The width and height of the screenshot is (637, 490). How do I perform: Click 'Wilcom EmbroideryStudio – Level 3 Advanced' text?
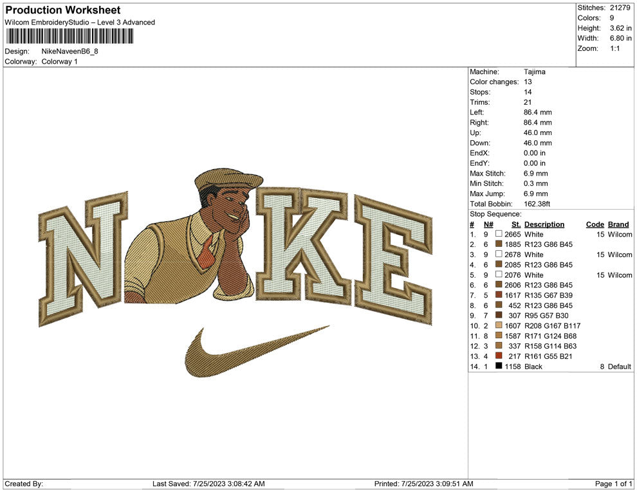pos(80,23)
